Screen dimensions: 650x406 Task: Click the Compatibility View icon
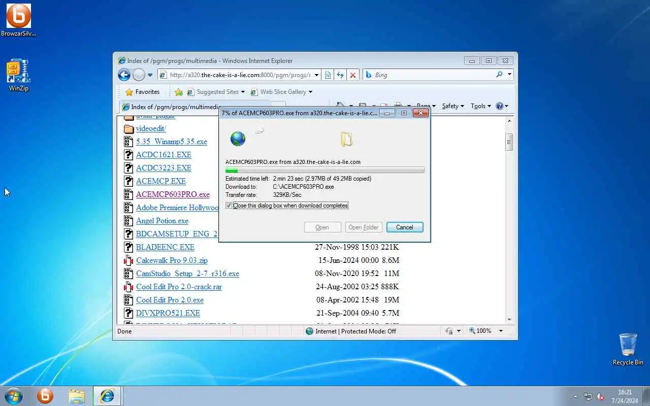(328, 75)
